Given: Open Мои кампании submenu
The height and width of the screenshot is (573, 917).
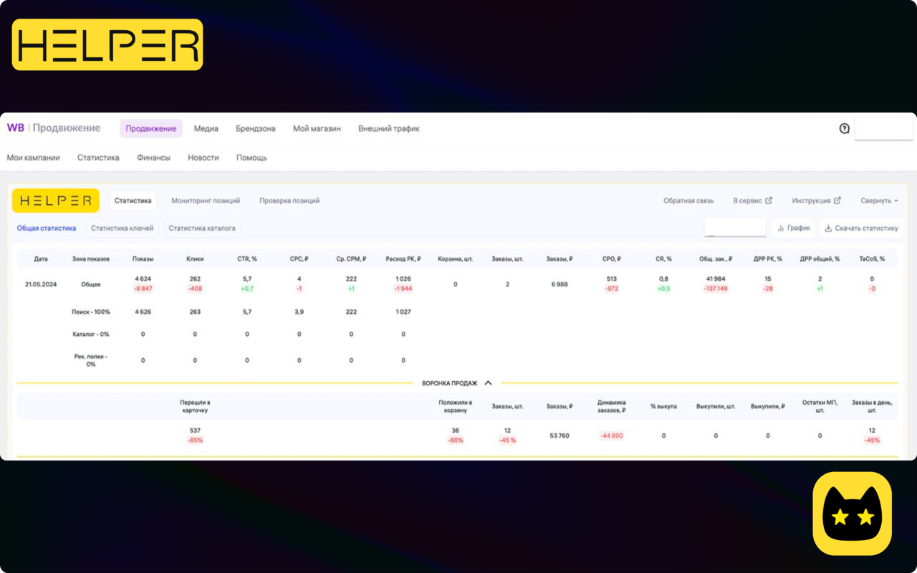Looking at the screenshot, I should tap(34, 158).
